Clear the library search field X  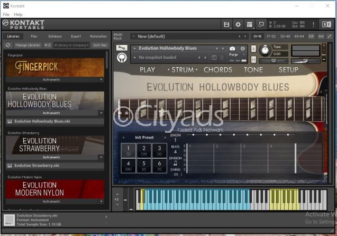(87, 45)
